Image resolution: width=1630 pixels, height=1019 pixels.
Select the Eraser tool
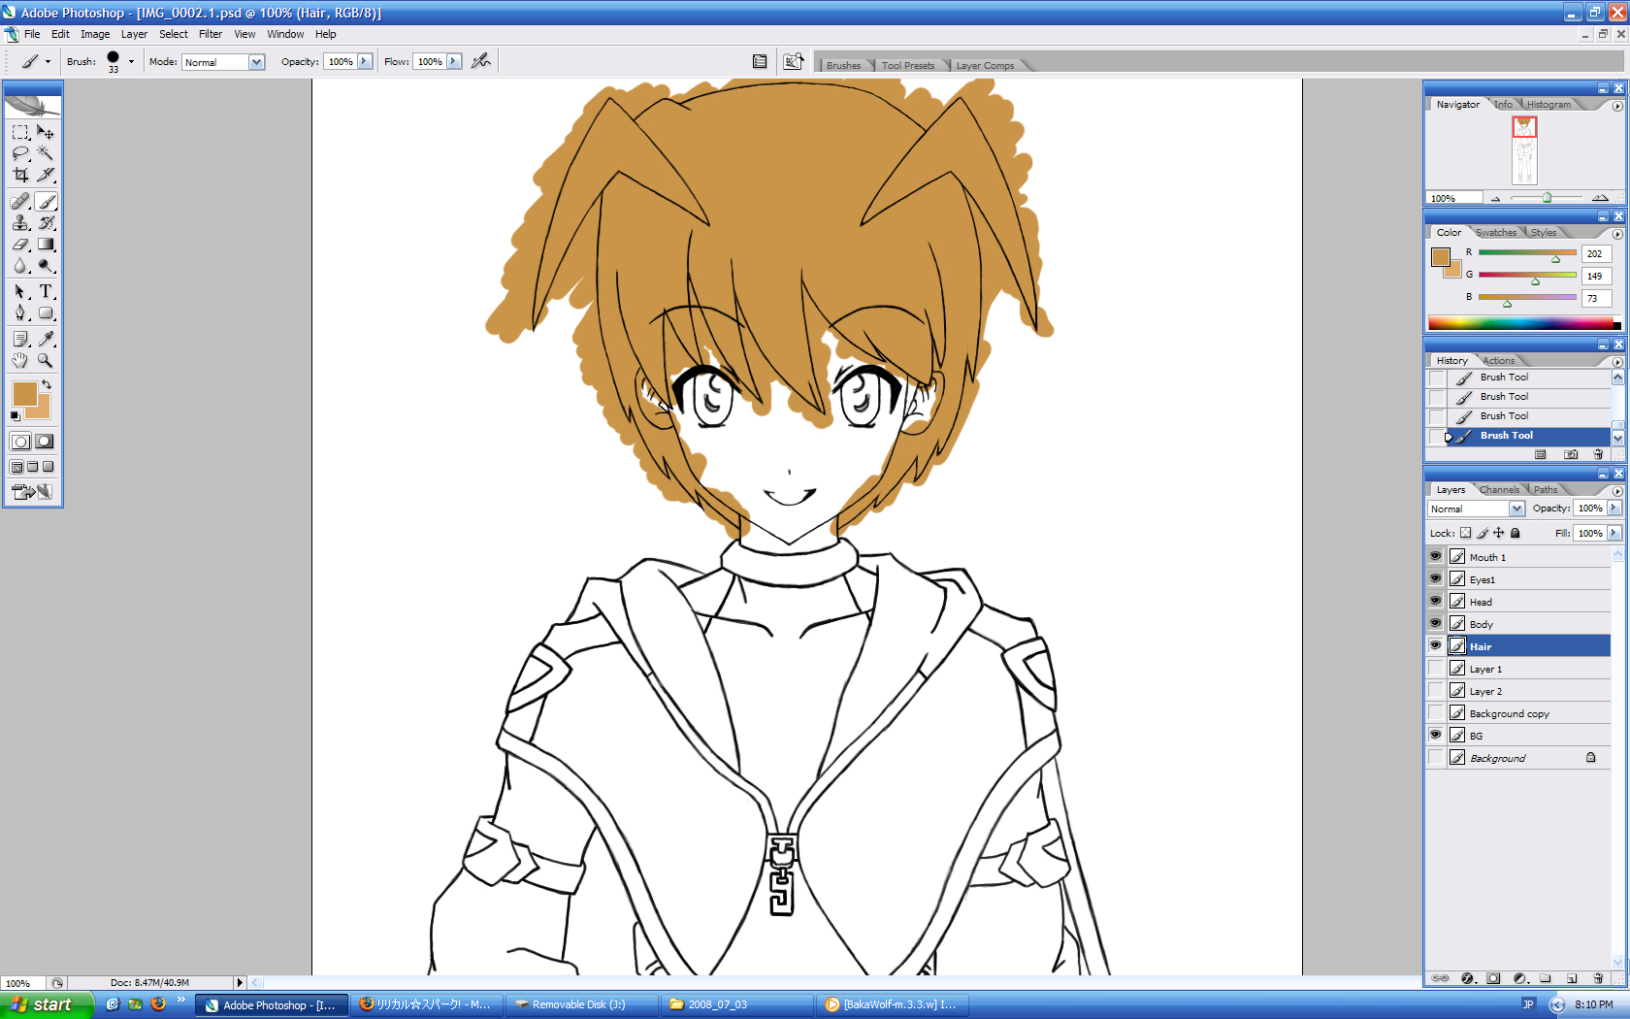(x=20, y=245)
